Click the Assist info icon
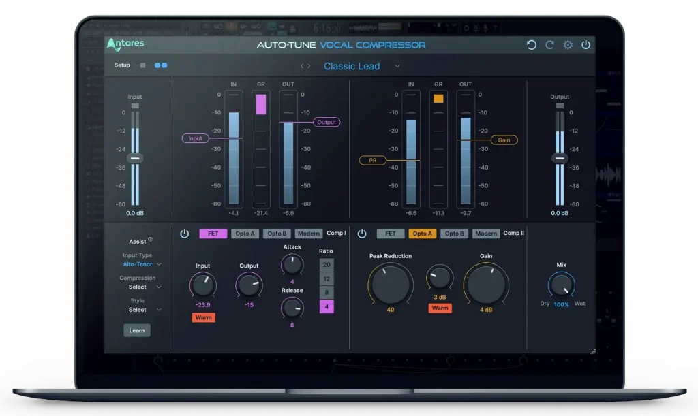The height and width of the screenshot is (416, 698). [x=151, y=240]
